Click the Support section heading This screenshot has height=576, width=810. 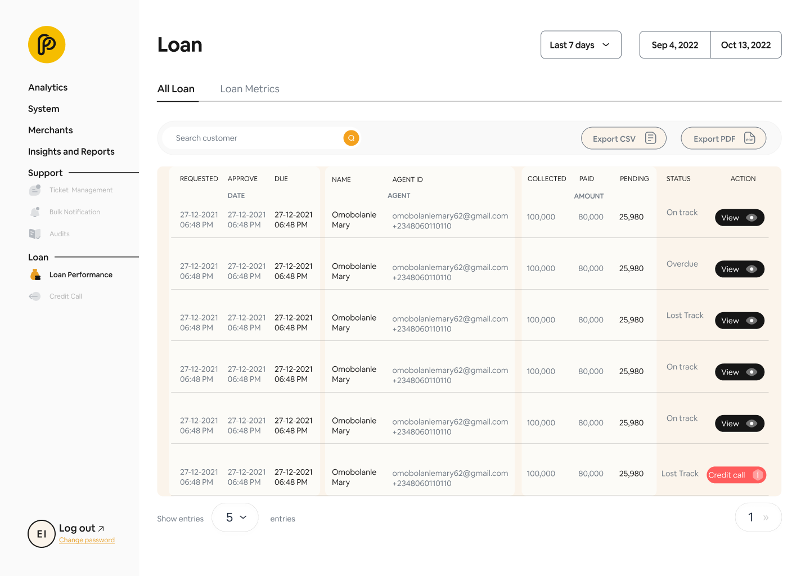click(x=46, y=173)
